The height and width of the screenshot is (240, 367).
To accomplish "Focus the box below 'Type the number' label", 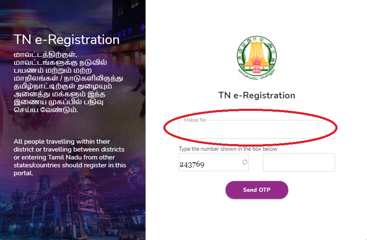I will click(299, 162).
